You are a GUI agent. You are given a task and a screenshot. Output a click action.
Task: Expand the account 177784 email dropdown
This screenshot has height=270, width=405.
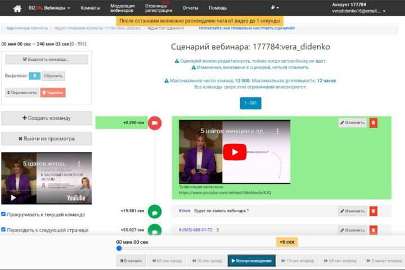point(358,11)
